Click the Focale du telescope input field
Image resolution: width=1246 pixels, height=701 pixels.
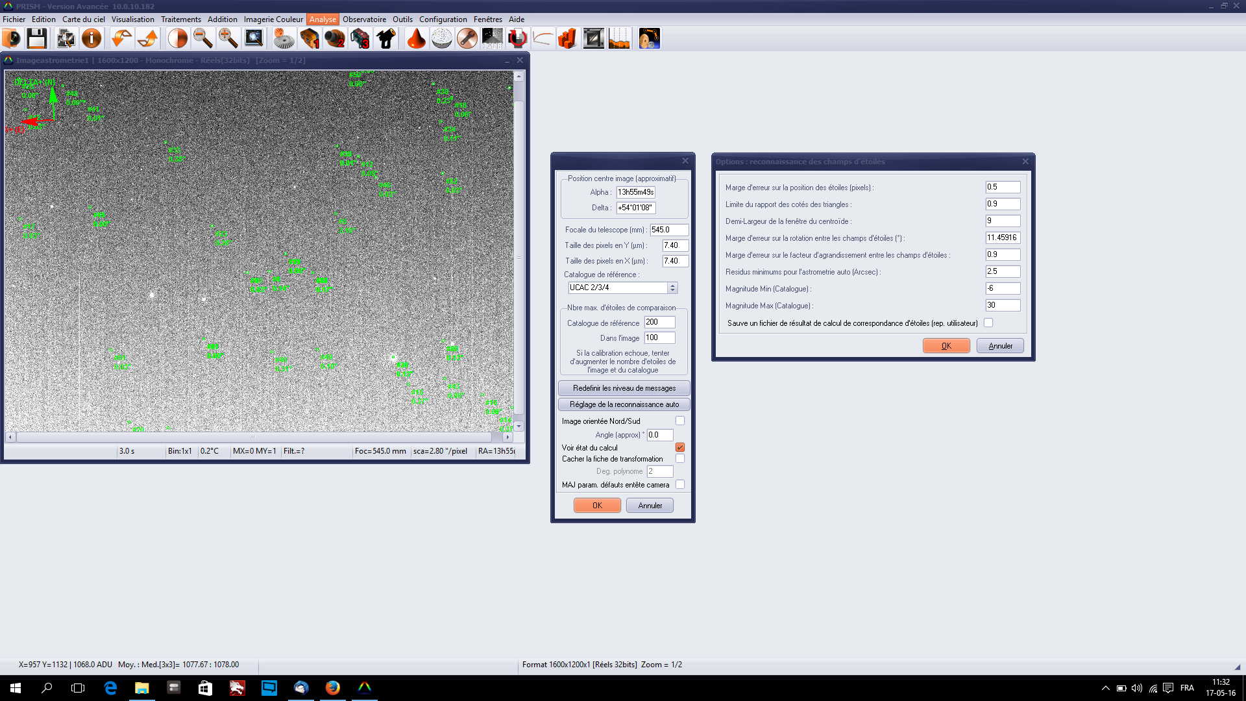coord(668,230)
